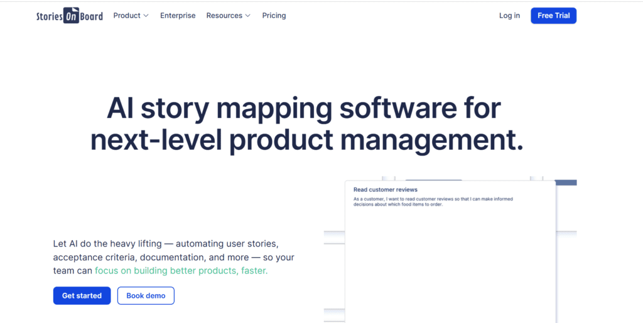Image resolution: width=643 pixels, height=323 pixels.
Task: Open the Pricing page
Action: click(x=274, y=16)
